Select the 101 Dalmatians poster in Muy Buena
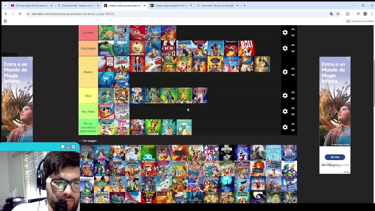Screen dimensions: 375x211 point(168,48)
